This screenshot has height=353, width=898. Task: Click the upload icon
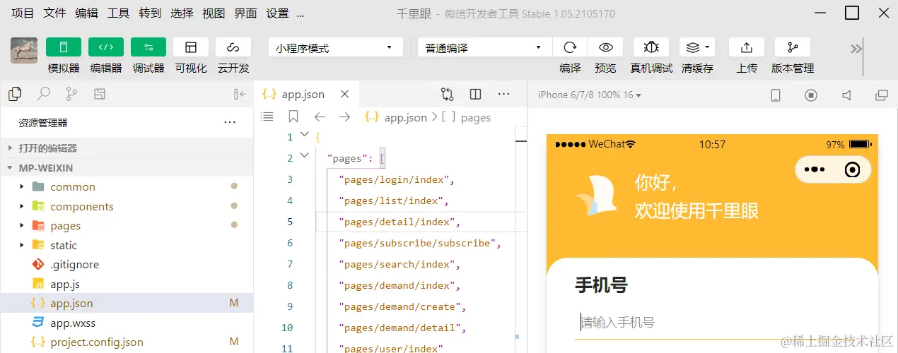coord(747,47)
